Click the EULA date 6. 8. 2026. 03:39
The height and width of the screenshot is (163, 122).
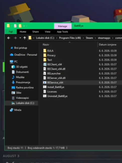(108, 51)
